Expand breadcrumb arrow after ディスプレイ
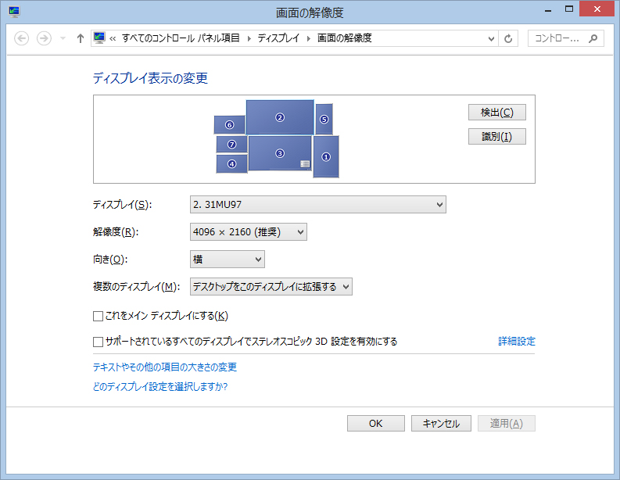The width and height of the screenshot is (620, 480). click(309, 38)
